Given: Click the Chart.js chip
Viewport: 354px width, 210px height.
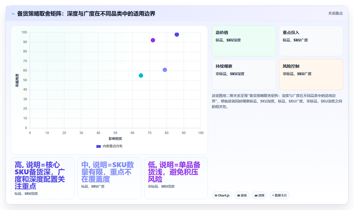Looking at the screenshot, I should coord(222,195).
